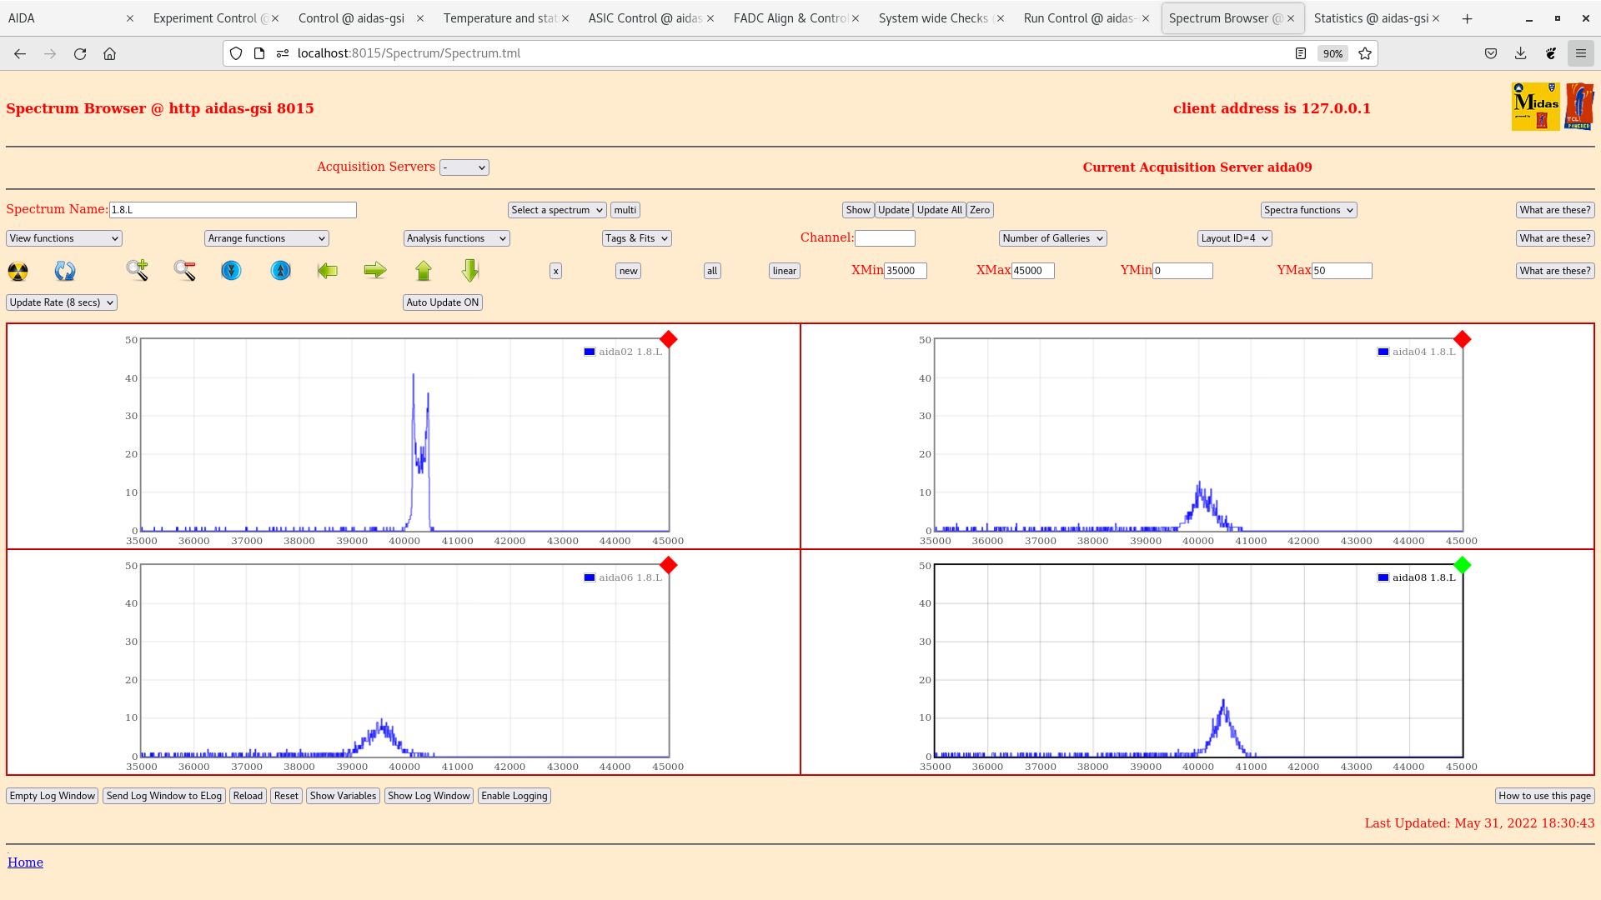
Task: Open the View functions dropdown
Action: point(64,238)
